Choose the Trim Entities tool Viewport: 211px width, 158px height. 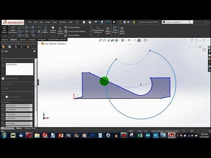[45, 30]
